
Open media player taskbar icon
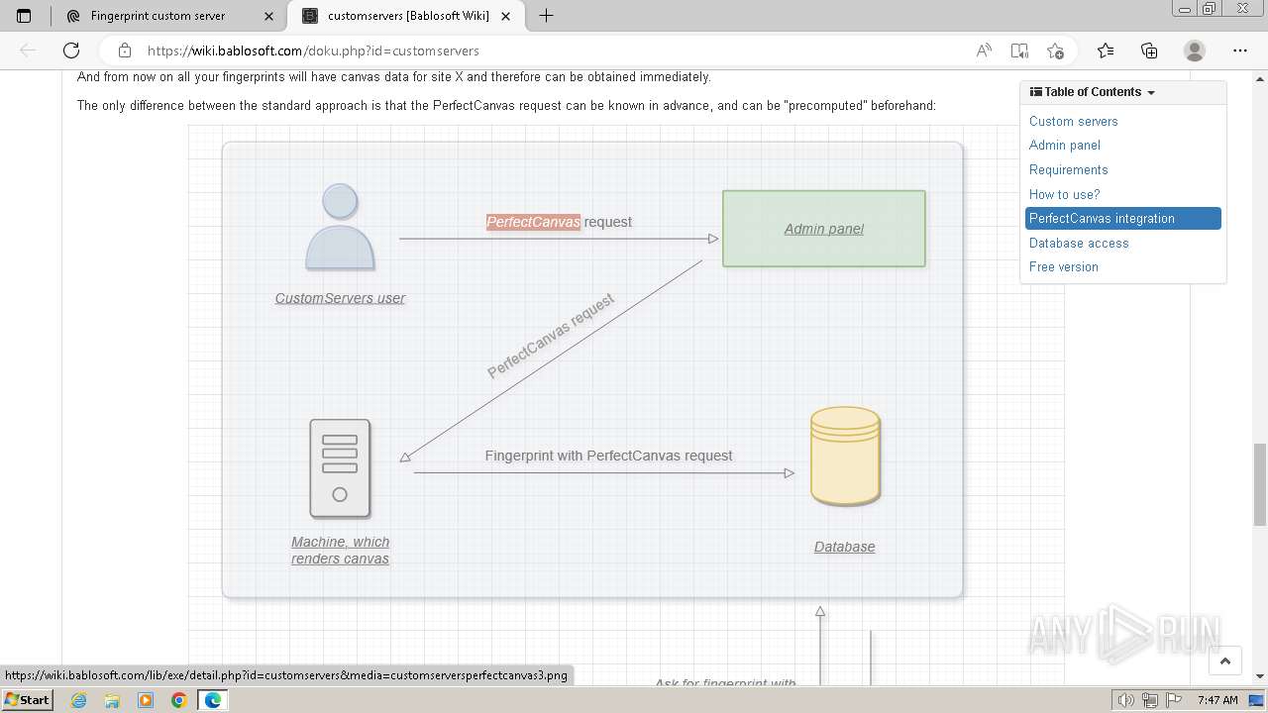point(146,700)
